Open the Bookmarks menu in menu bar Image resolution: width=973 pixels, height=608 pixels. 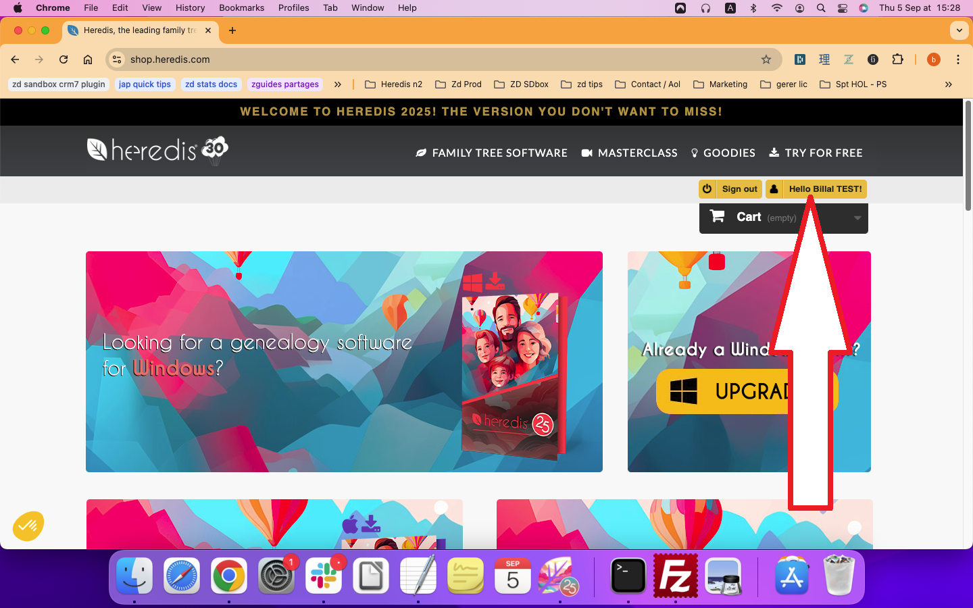point(241,8)
